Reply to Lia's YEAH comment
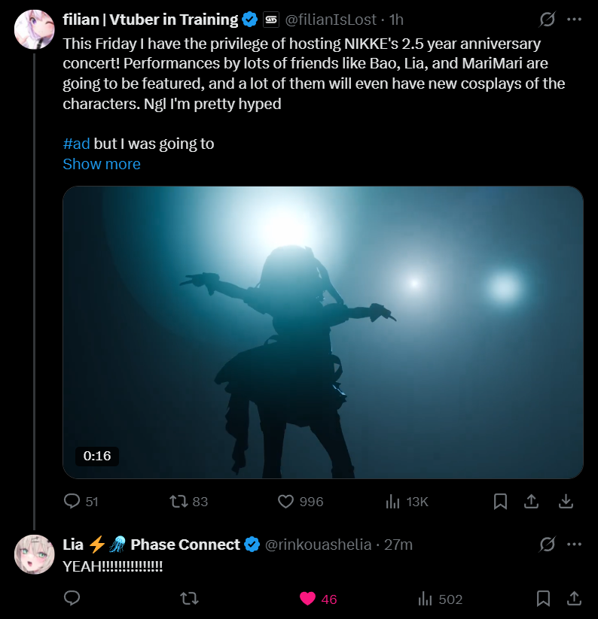 point(72,599)
